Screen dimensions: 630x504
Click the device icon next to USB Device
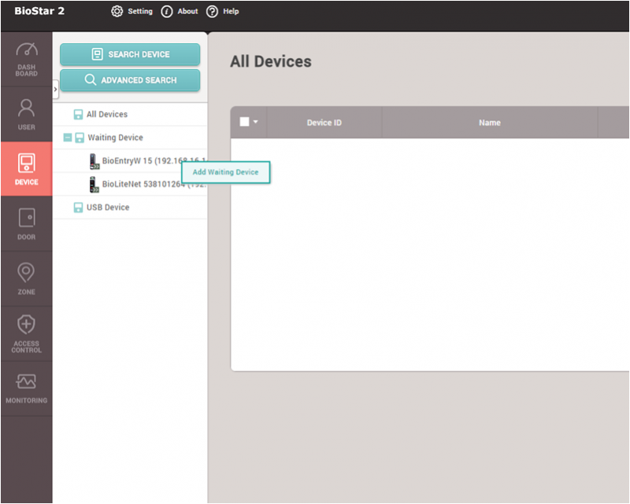point(78,207)
